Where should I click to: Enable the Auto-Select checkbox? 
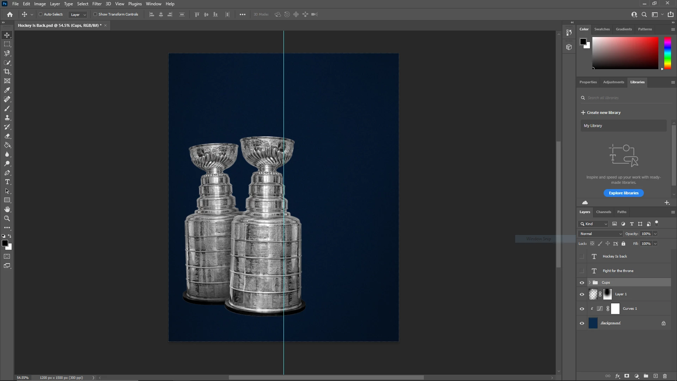coord(41,14)
